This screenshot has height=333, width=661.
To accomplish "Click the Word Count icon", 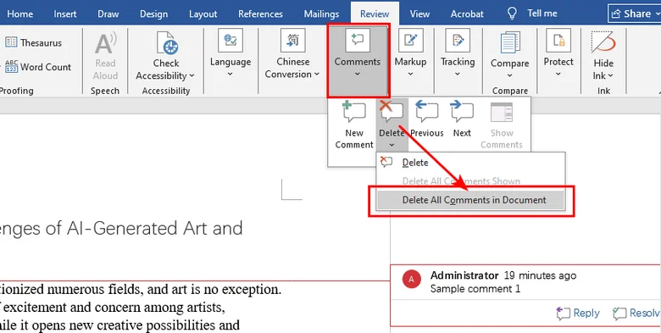I will pyautogui.click(x=11, y=67).
